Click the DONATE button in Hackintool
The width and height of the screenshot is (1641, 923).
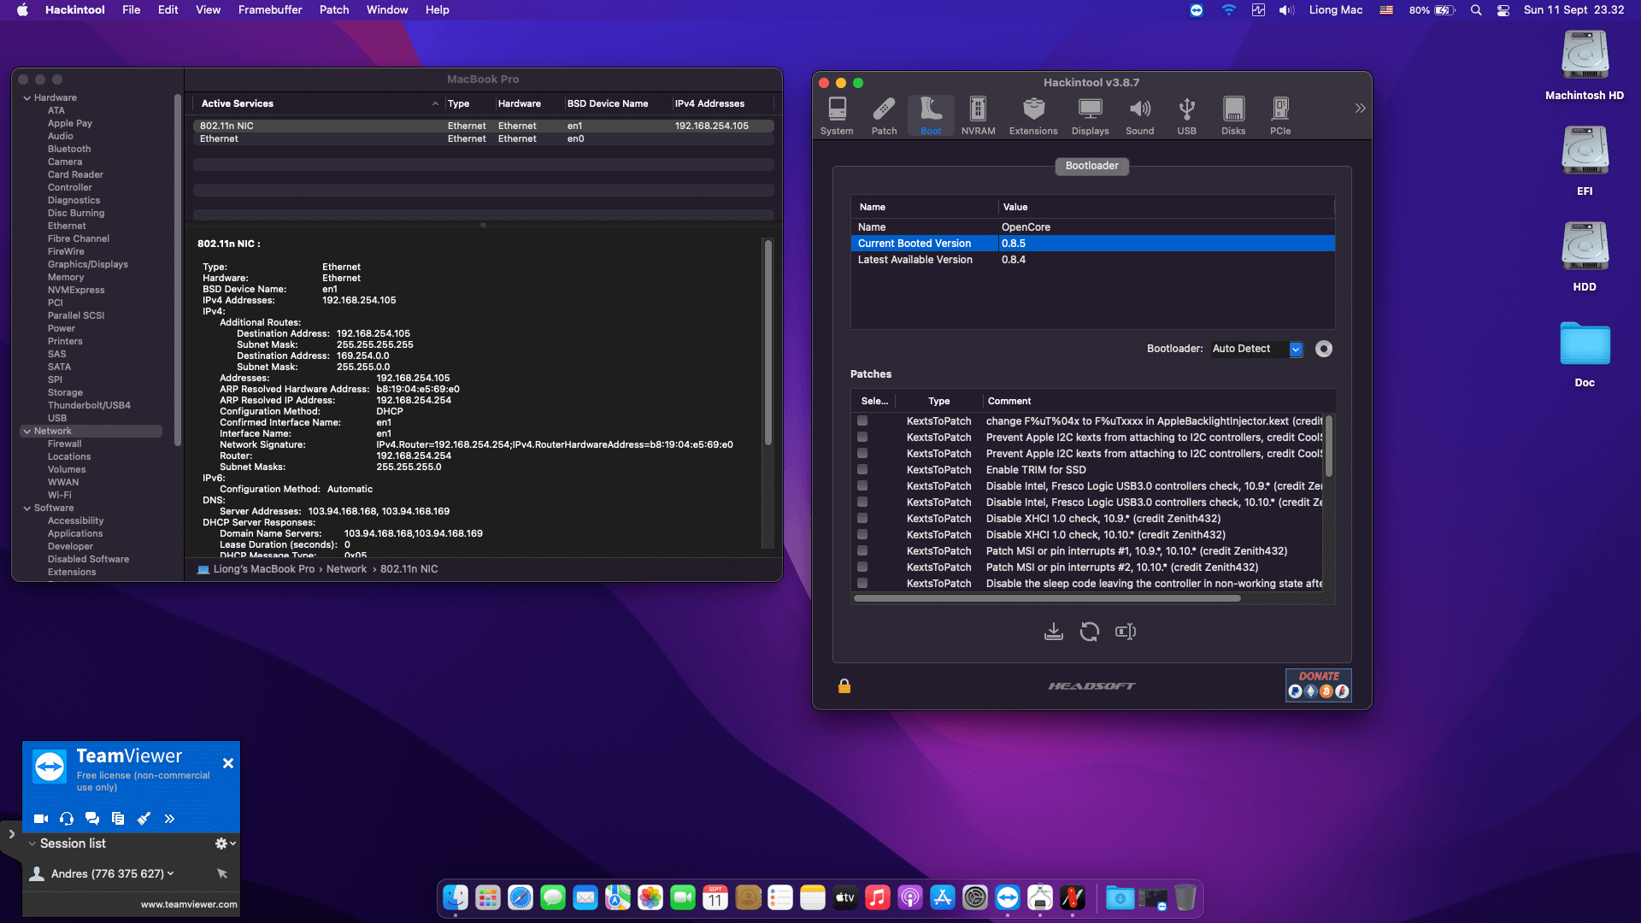(x=1319, y=685)
